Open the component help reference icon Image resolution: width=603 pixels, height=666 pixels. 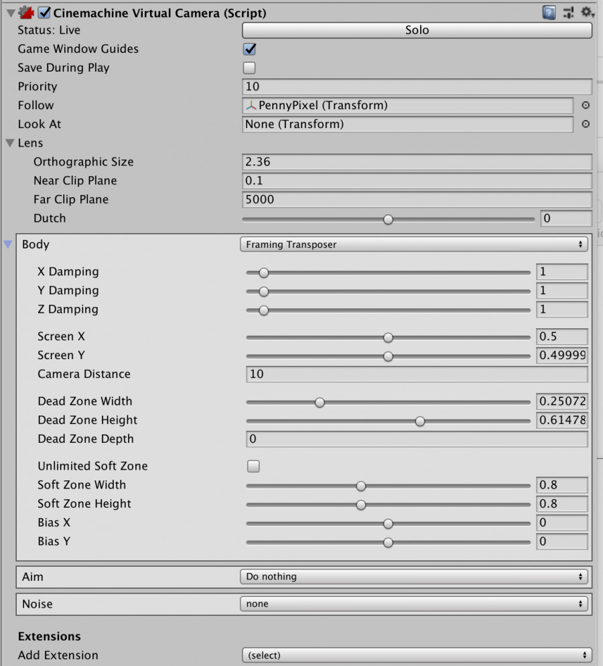point(549,13)
